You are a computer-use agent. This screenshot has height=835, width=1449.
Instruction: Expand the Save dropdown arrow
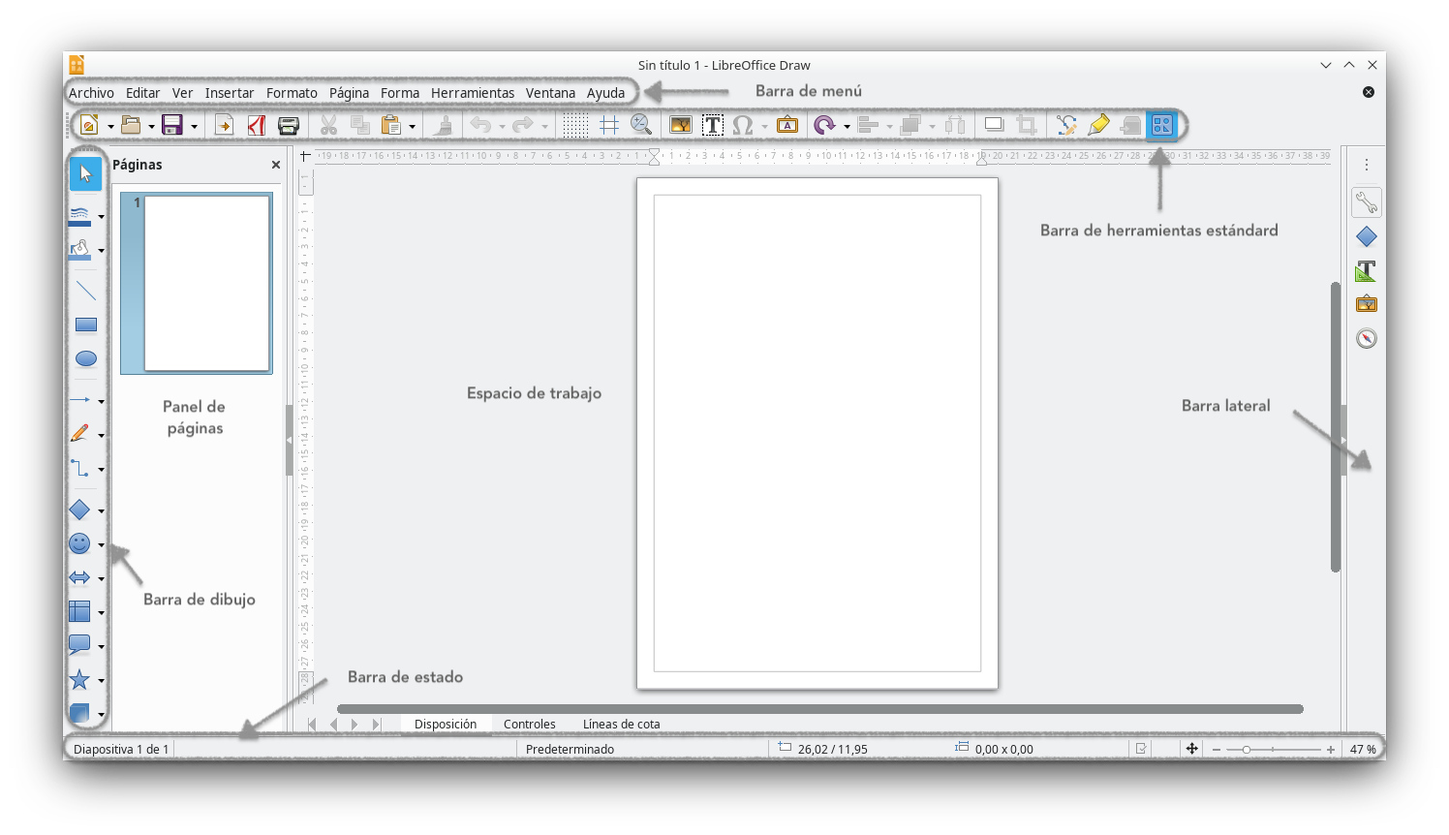[194, 127]
